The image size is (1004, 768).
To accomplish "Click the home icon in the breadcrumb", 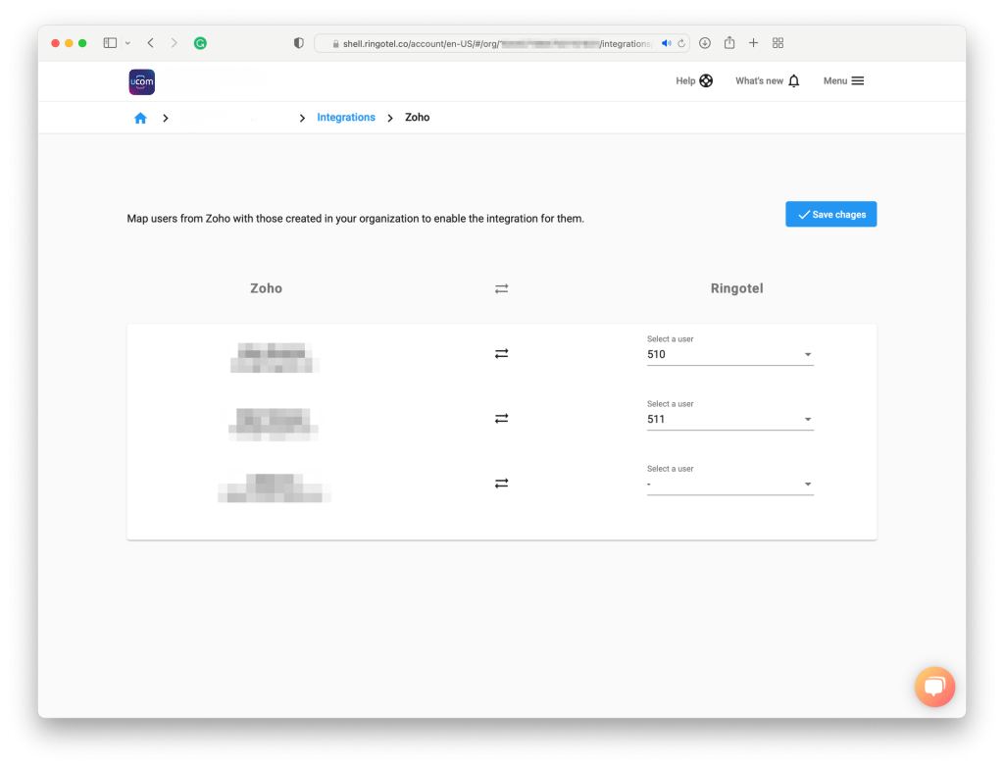I will point(140,118).
